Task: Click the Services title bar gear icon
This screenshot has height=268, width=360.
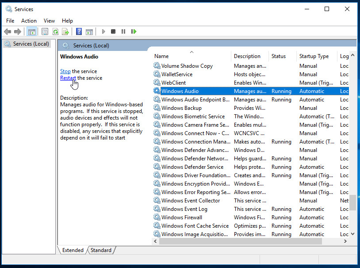Action: click(x=9, y=9)
